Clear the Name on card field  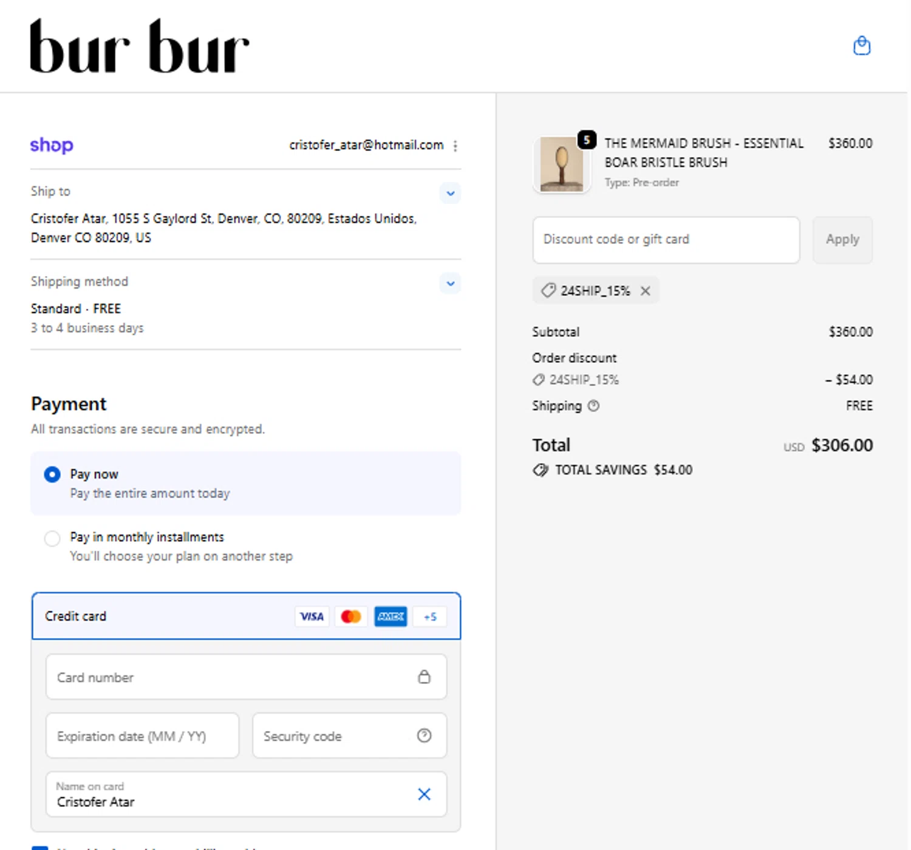click(424, 794)
